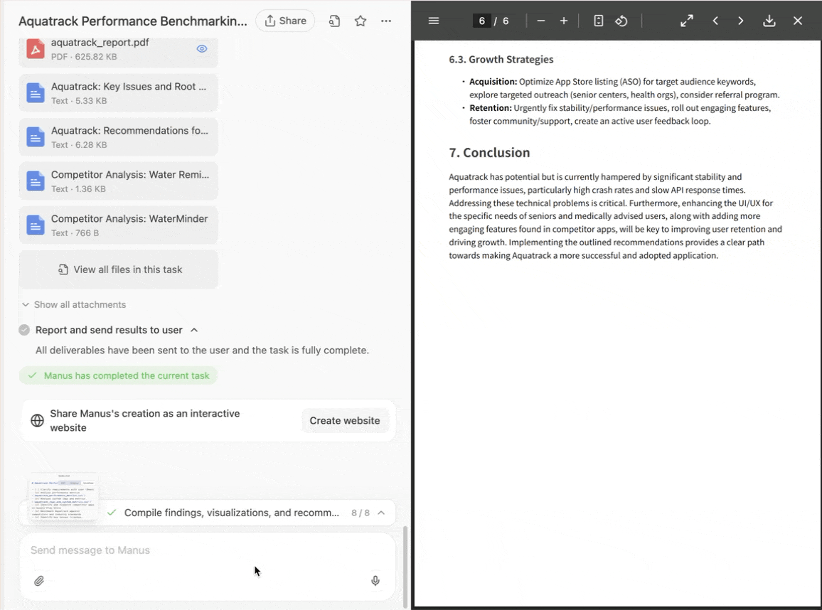Go to next file in viewer
822x610 pixels.
(x=740, y=21)
